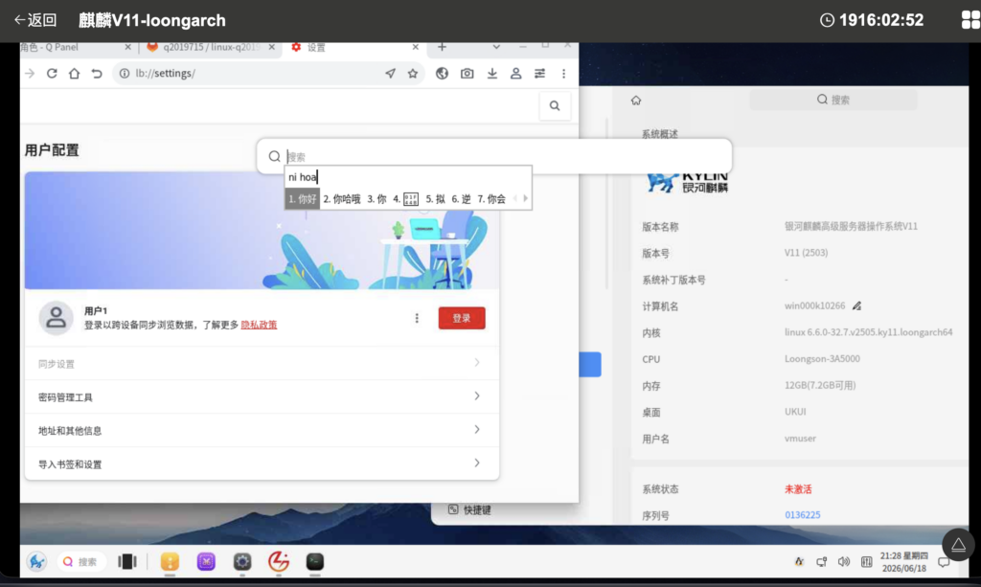Open the Kylin start menu
The image size is (981, 587).
coord(37,561)
